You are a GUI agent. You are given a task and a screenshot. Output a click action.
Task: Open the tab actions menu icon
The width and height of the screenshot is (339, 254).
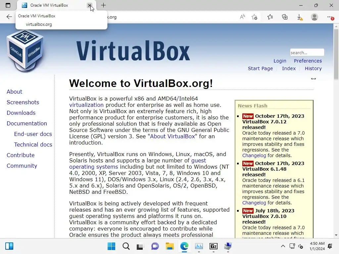(8, 5)
